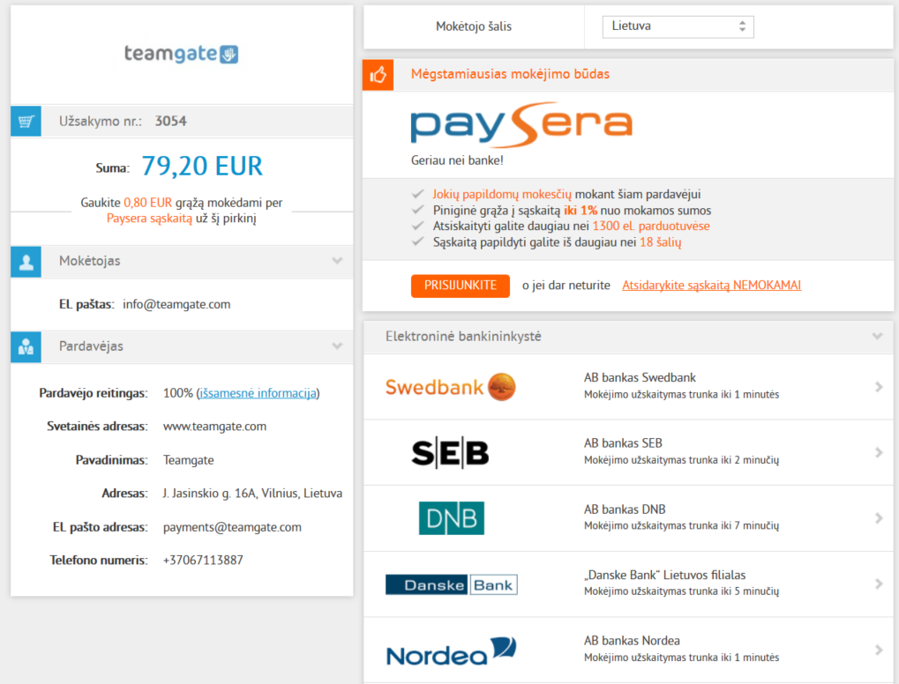Collapse the Pardavėjas section chevron
Image resolution: width=899 pixels, height=684 pixels.
click(337, 346)
